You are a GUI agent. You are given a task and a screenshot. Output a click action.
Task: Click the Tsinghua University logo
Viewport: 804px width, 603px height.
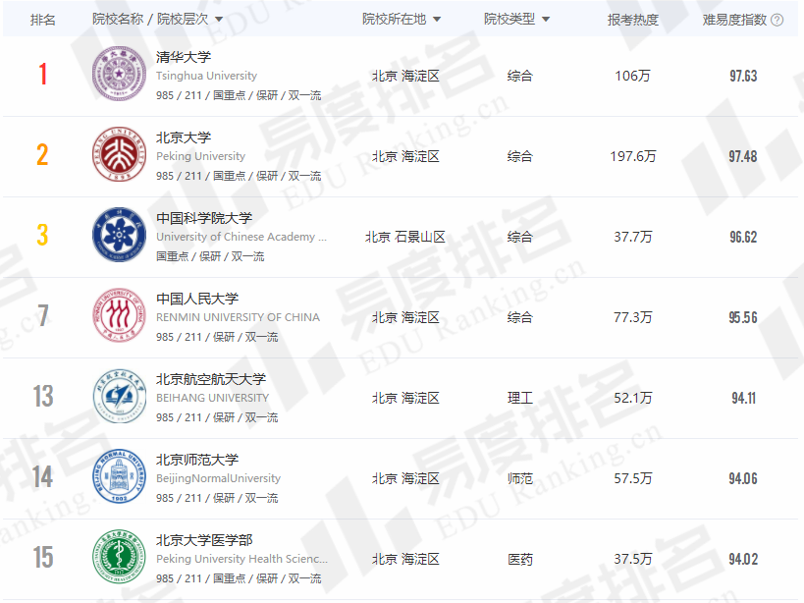pos(120,75)
